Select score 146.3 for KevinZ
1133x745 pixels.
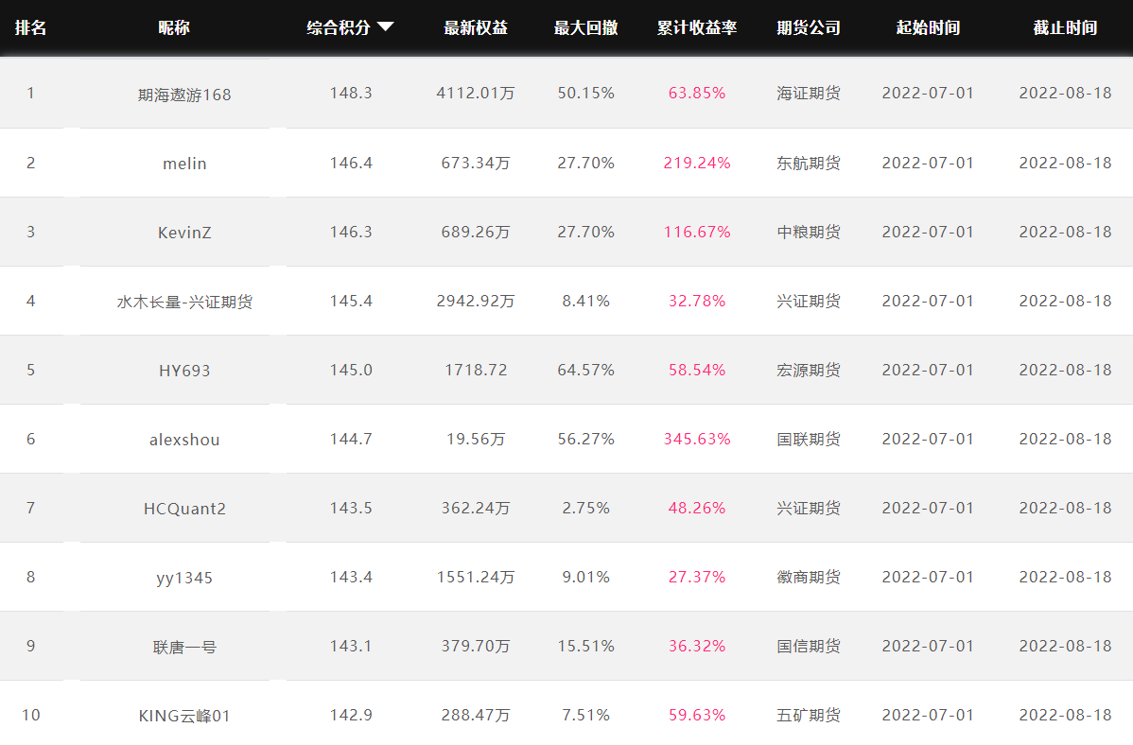tap(351, 232)
